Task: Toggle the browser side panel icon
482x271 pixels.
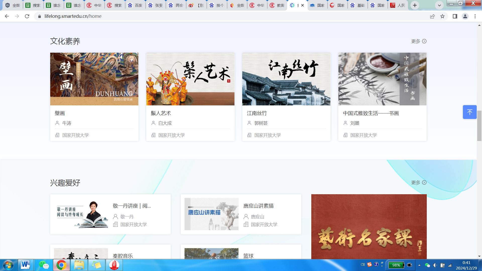Action: pos(455,16)
